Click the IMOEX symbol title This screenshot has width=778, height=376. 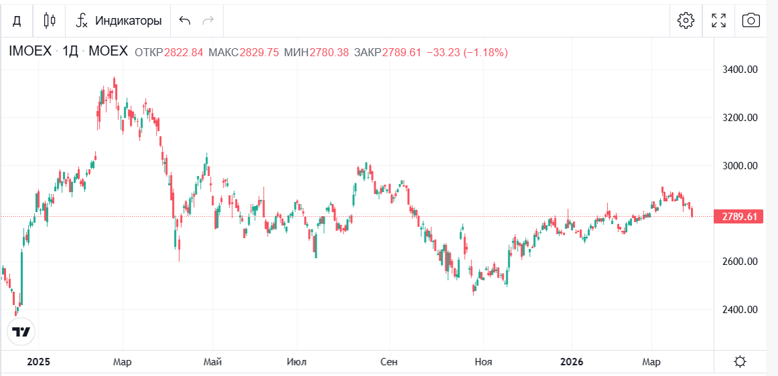click(x=29, y=52)
